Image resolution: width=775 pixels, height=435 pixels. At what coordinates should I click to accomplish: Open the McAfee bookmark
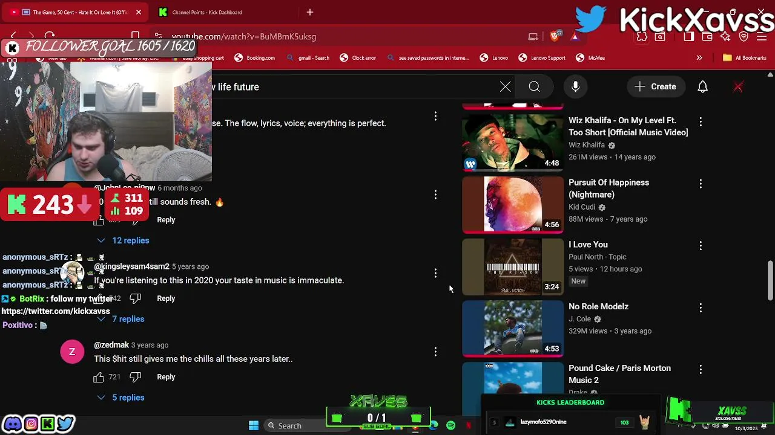coord(590,58)
